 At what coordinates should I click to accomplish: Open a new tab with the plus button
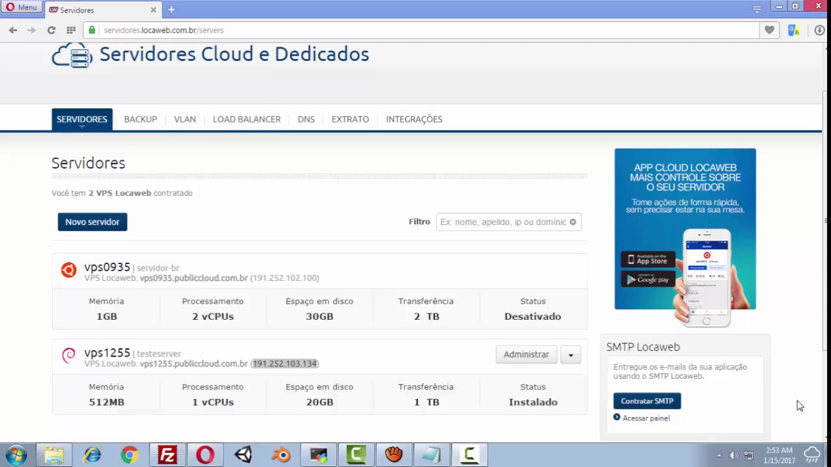point(171,10)
